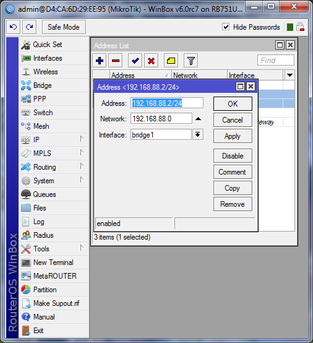Collapse the Network field with up arrow
This screenshot has height=343, width=313.
198,119
